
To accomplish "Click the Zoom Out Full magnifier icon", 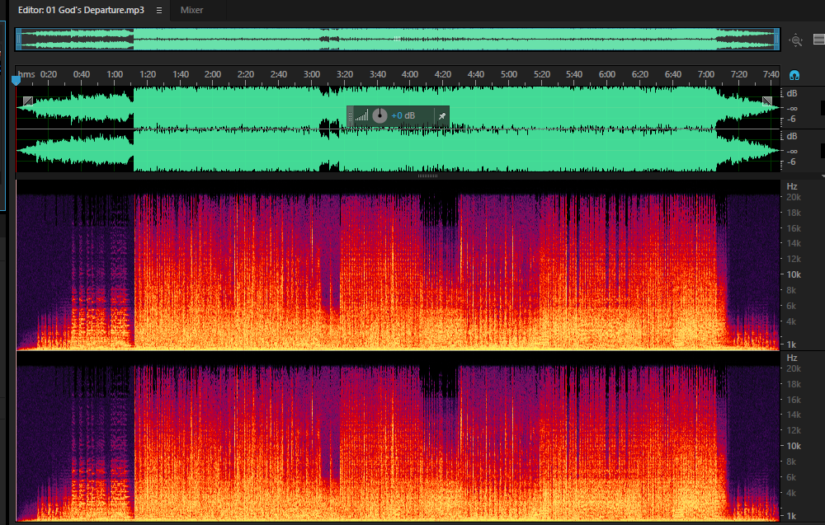I will [795, 40].
